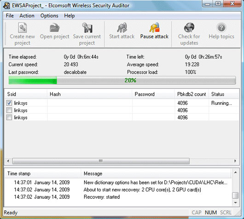244x219 pixels.
Task: Click the 4096 count in first linksys row
Action: 182,103
